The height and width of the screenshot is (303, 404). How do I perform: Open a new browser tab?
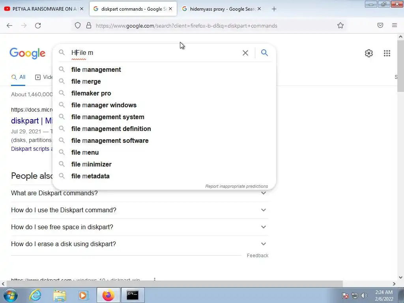pos(274,9)
